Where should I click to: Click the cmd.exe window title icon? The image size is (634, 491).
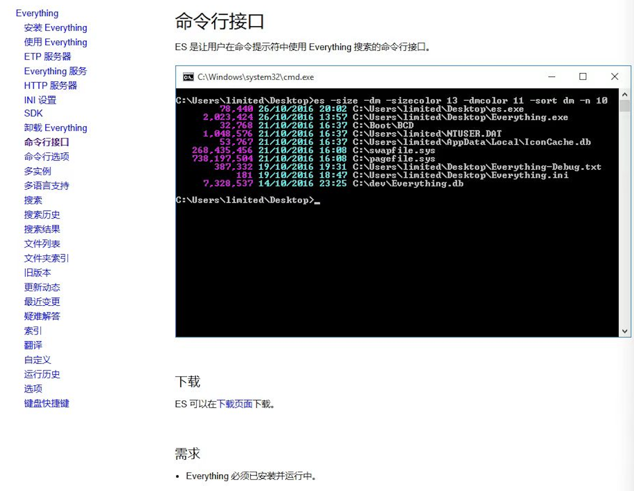pos(188,77)
